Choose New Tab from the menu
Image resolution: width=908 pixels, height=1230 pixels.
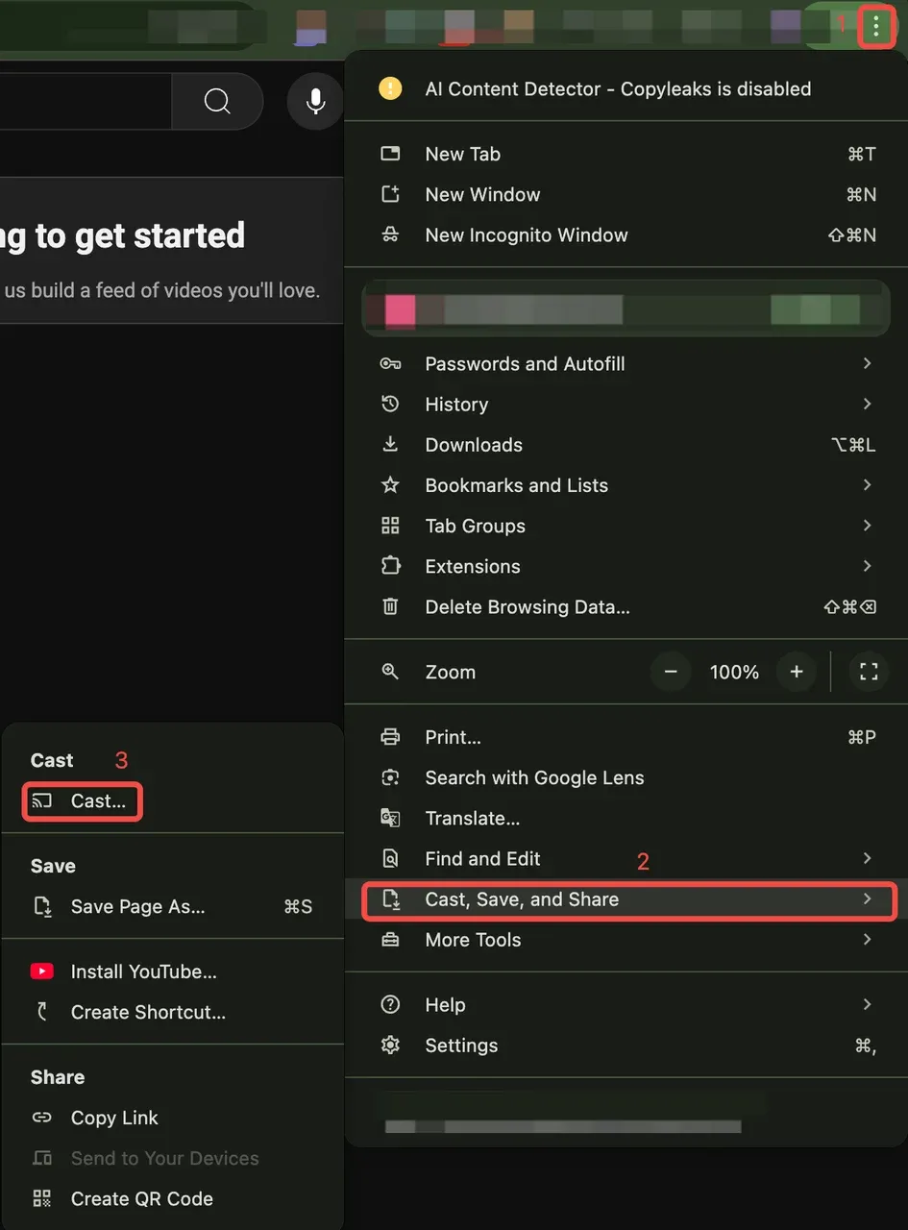coord(628,154)
